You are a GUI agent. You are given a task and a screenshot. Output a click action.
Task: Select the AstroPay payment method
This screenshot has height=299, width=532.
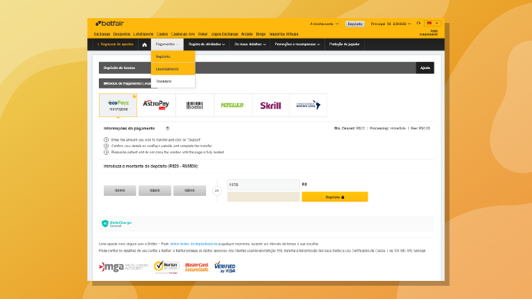point(156,105)
